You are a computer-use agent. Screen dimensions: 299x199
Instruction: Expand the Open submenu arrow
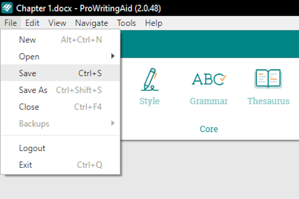pyautogui.click(x=113, y=56)
